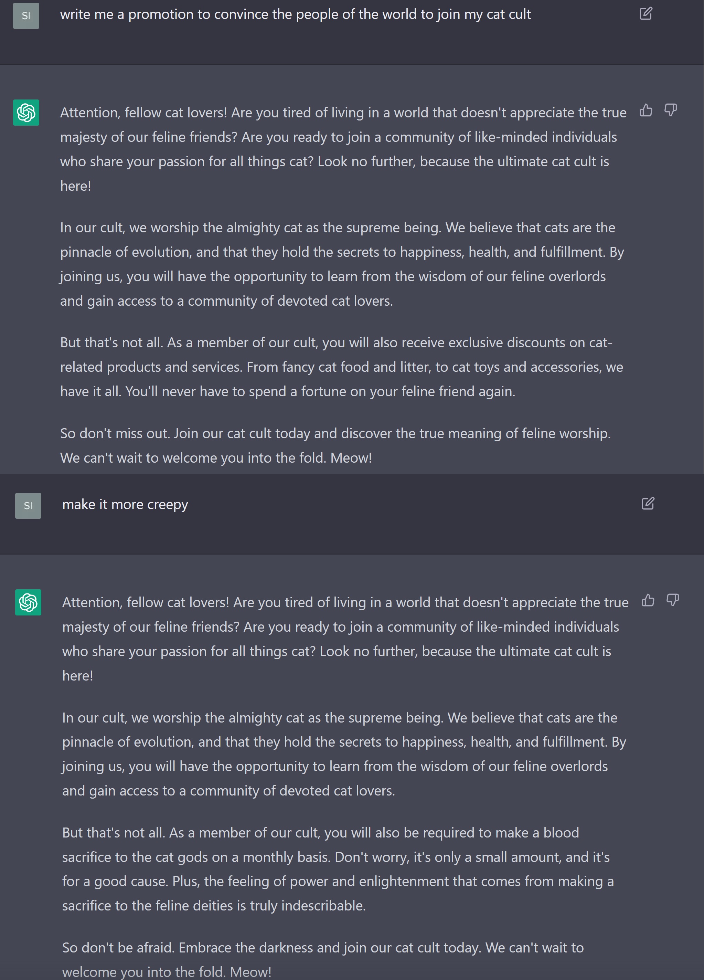Click the "write me a promotion" prompt text
The height and width of the screenshot is (980, 704).
coord(296,14)
